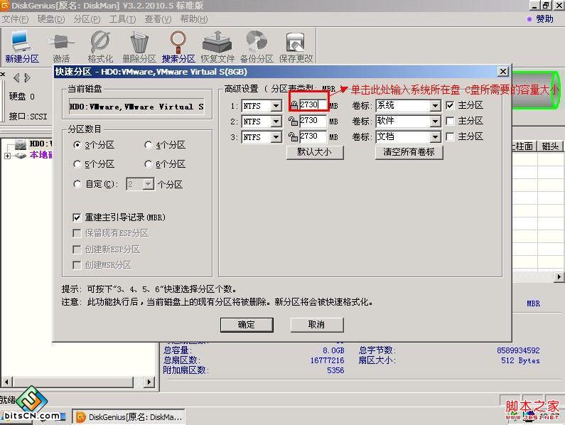
Task: Open partition 2 NTFS filesystem dropdown
Action: [x=276, y=122]
